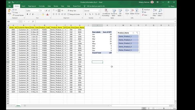Click the Share button

171,6
